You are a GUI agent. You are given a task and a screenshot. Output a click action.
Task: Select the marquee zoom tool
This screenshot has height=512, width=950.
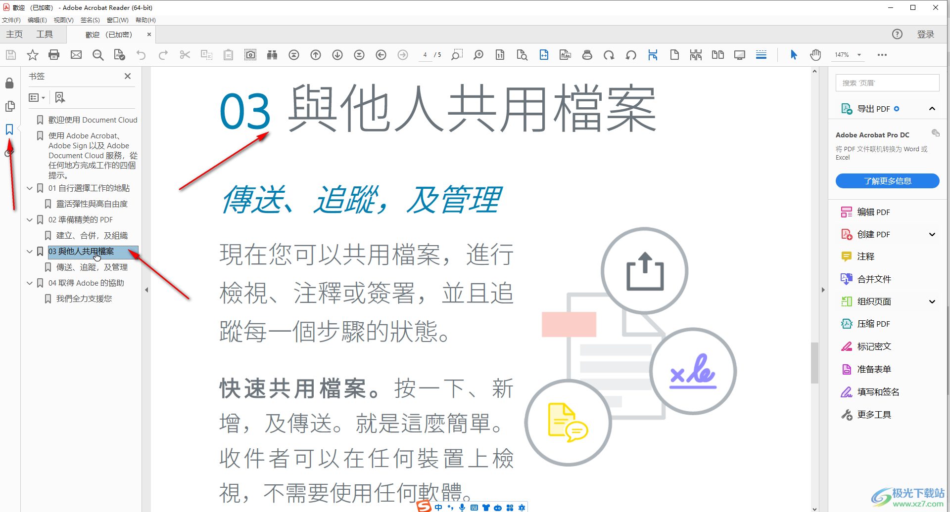pyautogui.click(x=457, y=55)
